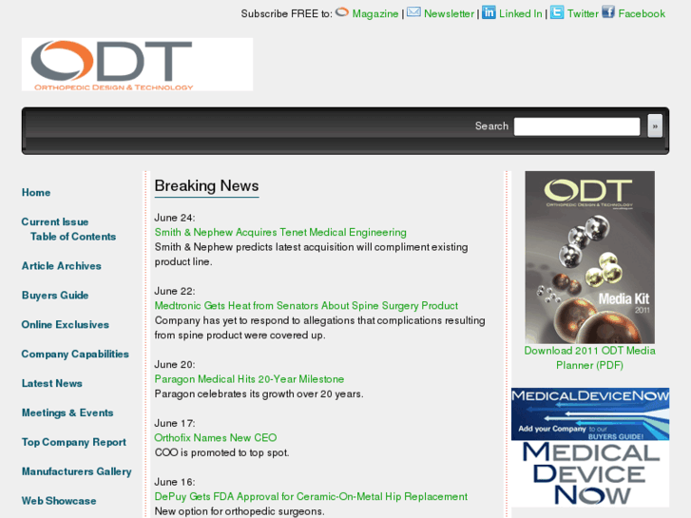Click the Magazine swirl icon
This screenshot has height=518, width=691.
(x=342, y=12)
